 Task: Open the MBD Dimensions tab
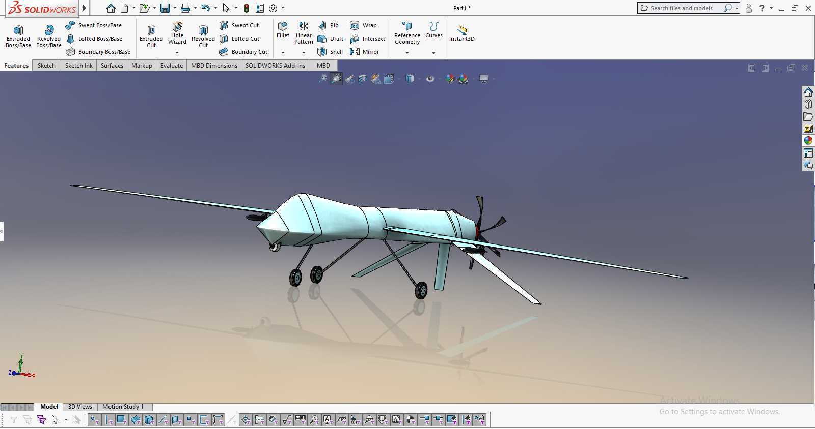214,66
